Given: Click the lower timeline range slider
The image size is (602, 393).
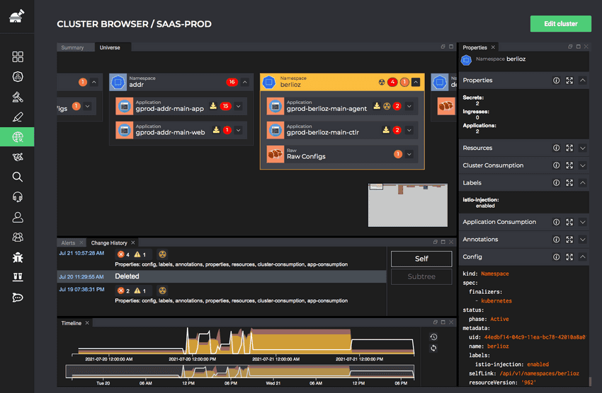Looking at the screenshot, I should 241,370.
